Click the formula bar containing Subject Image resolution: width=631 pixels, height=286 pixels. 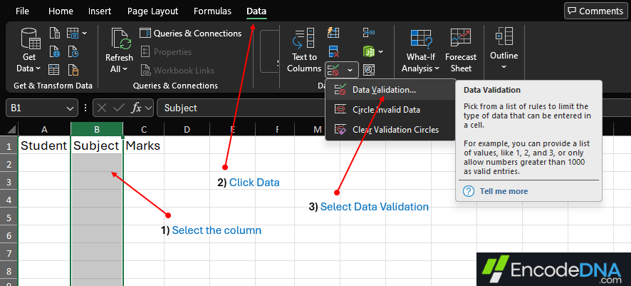tap(394, 108)
